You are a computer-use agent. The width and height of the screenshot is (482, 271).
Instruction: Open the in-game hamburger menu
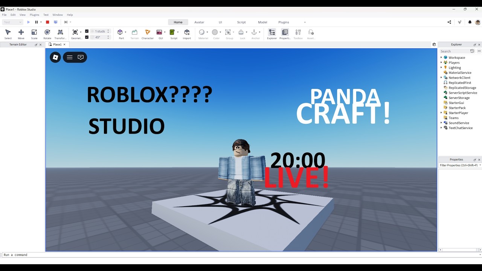click(70, 57)
